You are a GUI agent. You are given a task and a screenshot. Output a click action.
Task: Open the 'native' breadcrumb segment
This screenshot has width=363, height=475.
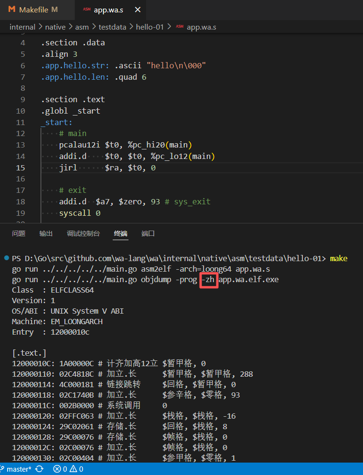click(x=55, y=27)
